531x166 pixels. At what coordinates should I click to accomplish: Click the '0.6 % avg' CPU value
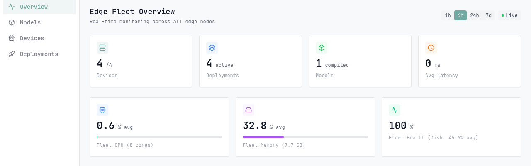(x=115, y=126)
